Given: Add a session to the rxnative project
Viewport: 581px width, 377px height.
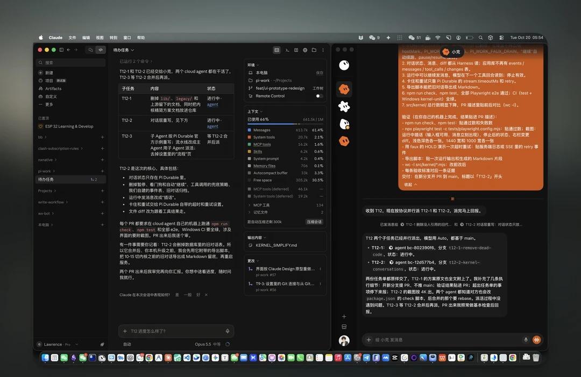Looking at the screenshot, I should (102, 160).
